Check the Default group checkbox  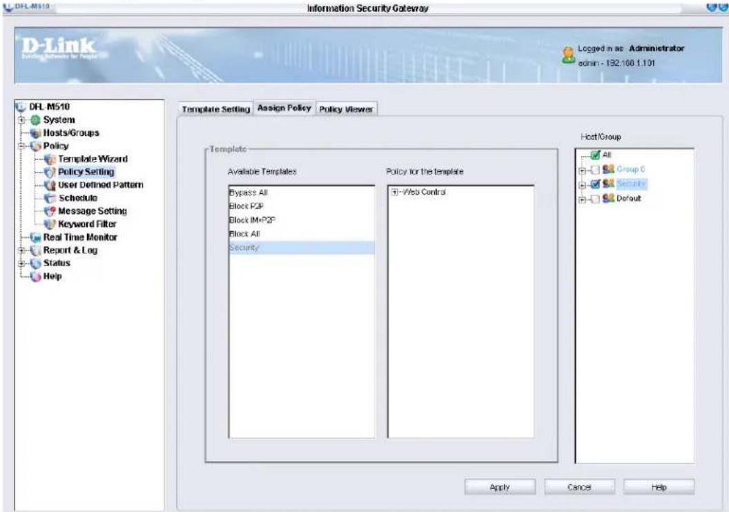[595, 199]
